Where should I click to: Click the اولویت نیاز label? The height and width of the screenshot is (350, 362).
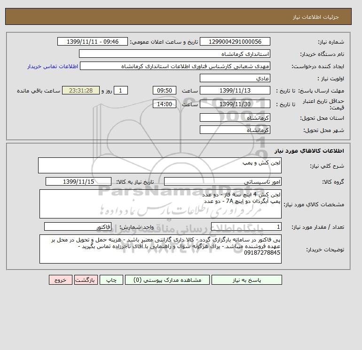coord(331,78)
